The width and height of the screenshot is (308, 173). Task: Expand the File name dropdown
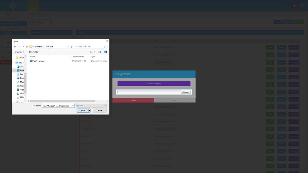click(x=73, y=106)
